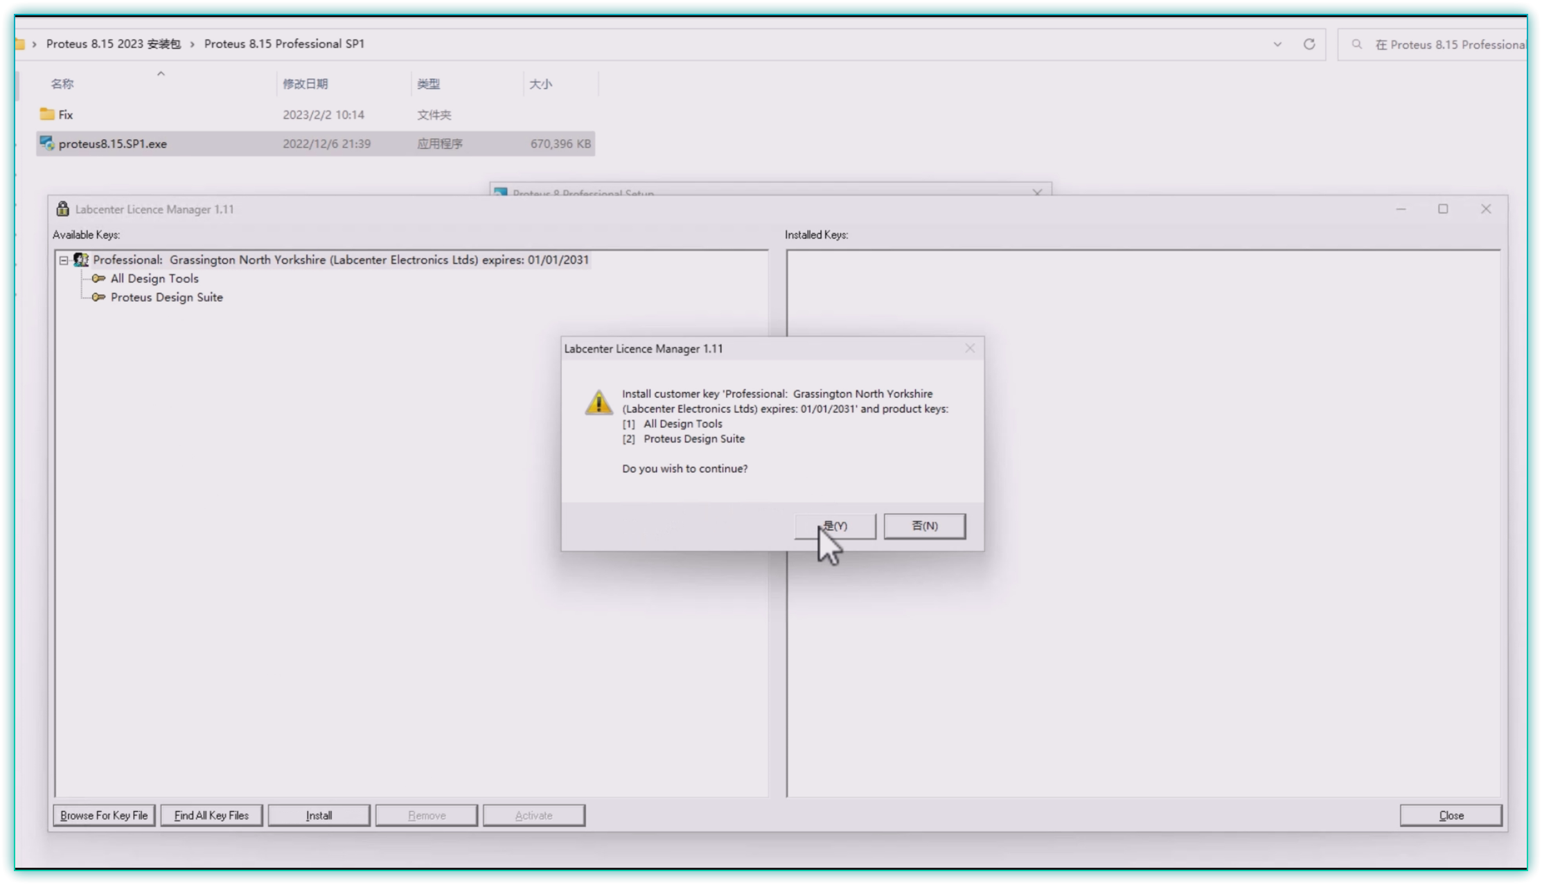Expand breadcrumb chevron before Proteus 8.15 Professional SP1
The height and width of the screenshot is (885, 1542).
point(192,44)
